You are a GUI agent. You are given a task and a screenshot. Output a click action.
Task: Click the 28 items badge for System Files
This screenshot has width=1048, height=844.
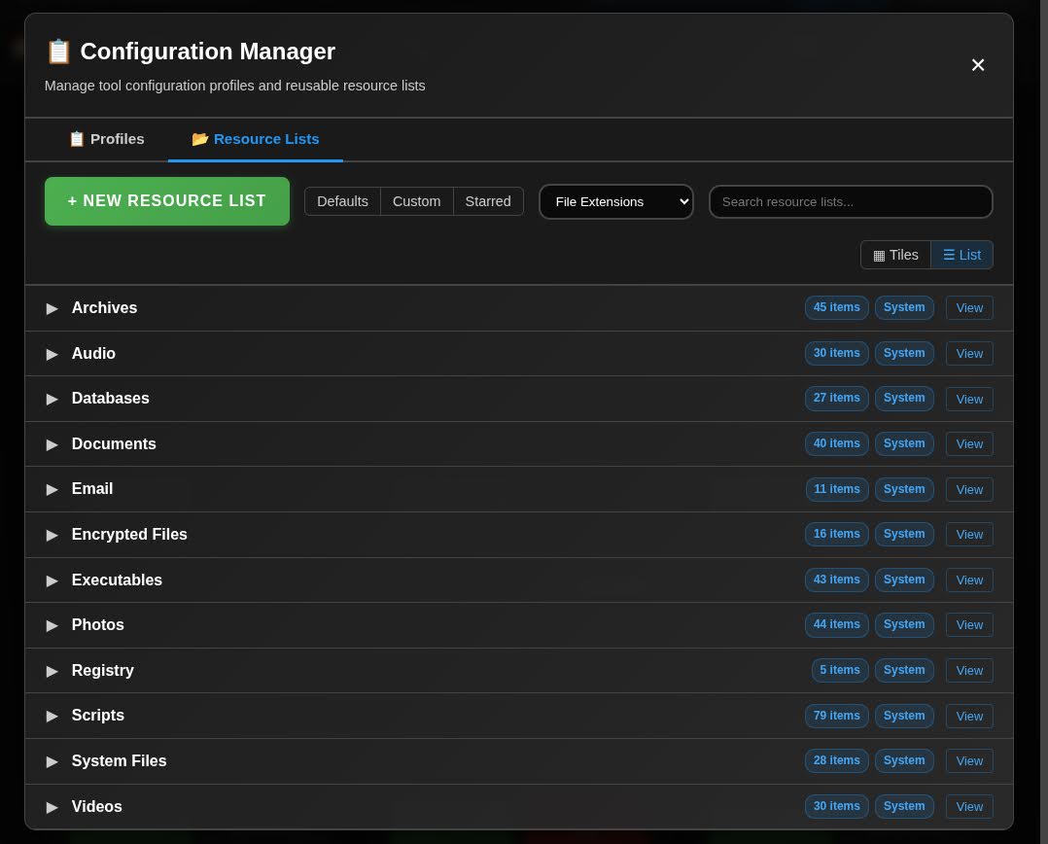[837, 760]
